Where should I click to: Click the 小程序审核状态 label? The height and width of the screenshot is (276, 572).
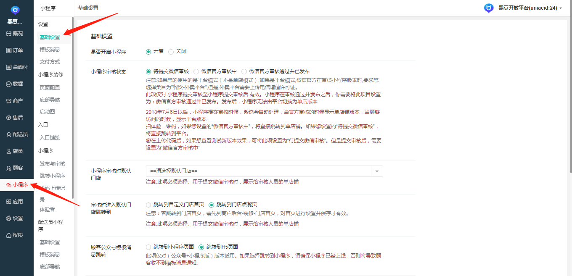(x=109, y=72)
